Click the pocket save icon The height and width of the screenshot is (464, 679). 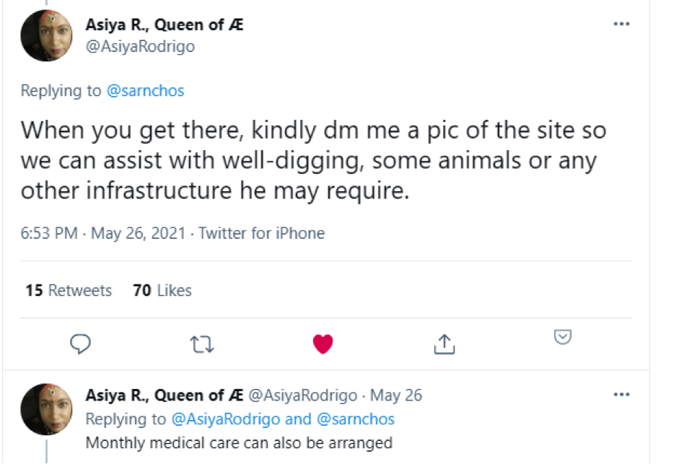click(x=563, y=336)
